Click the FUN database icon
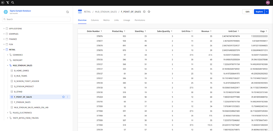The width and height of the screenshot is (273, 131). click(x=7, y=44)
